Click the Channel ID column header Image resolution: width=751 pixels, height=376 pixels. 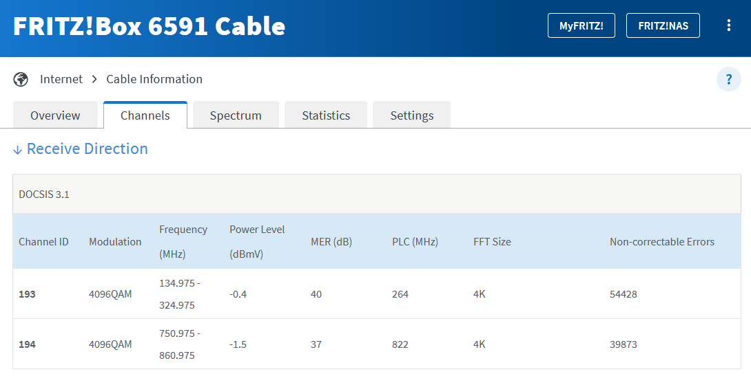pyautogui.click(x=43, y=242)
